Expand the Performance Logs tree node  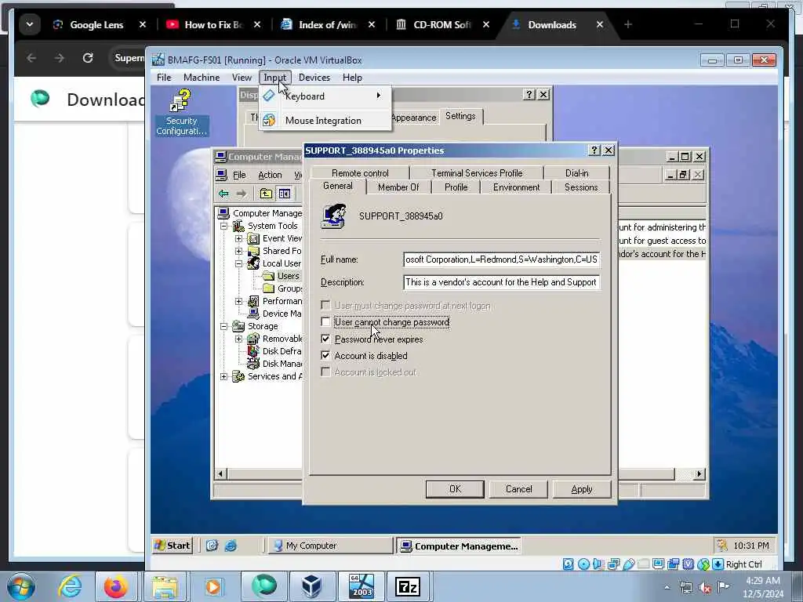[x=238, y=301]
